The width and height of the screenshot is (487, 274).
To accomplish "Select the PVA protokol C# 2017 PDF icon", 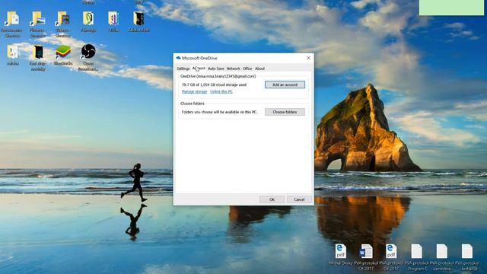I will tap(391, 256).
